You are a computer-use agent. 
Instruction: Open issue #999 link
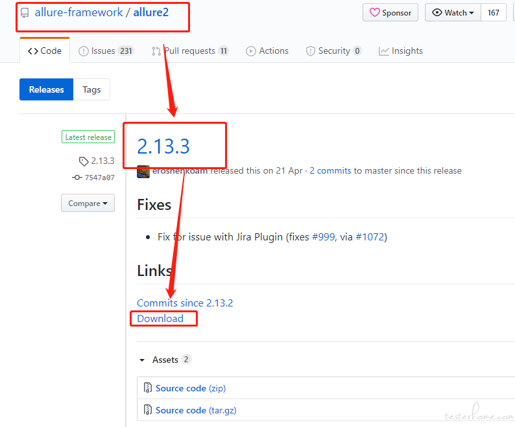[323, 237]
